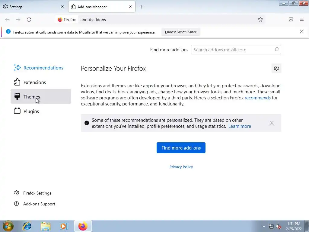Click the Firefox taskbar button
The image size is (309, 232).
point(83,226)
